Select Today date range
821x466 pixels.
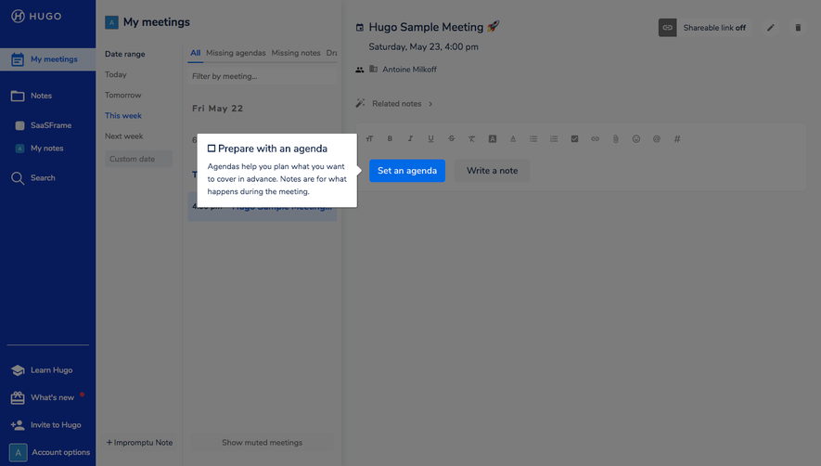[116, 74]
